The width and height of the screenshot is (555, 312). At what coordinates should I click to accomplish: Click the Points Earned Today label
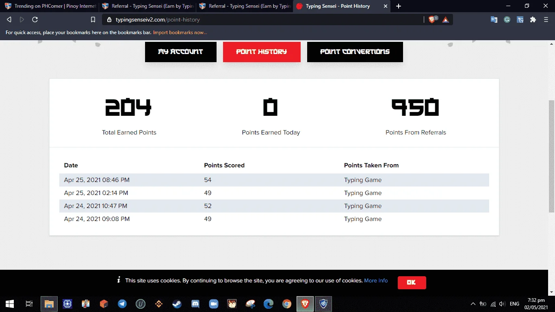(x=271, y=132)
